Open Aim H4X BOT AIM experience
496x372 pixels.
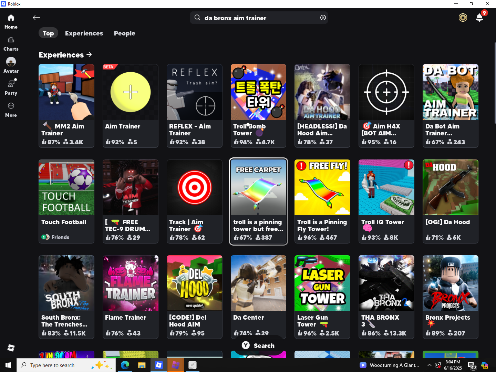pos(386,106)
